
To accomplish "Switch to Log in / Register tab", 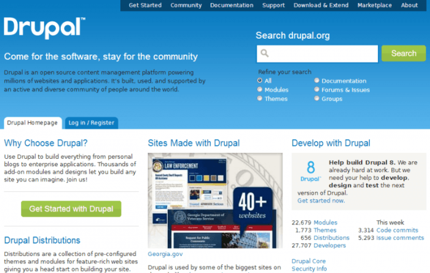I will point(92,123).
